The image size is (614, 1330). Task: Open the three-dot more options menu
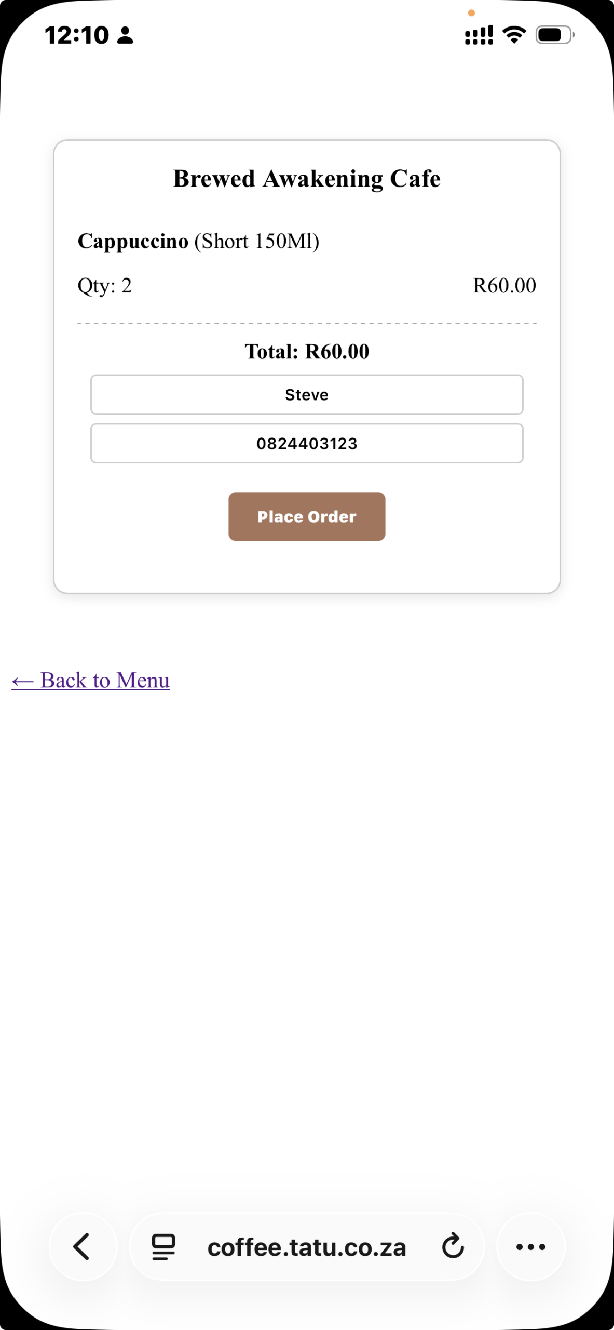tap(530, 1246)
